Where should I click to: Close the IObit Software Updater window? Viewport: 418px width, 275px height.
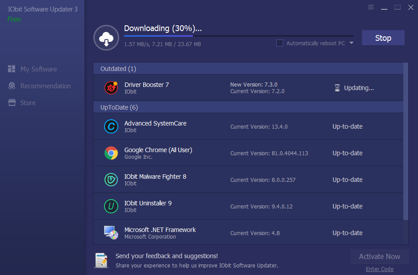[x=411, y=8]
